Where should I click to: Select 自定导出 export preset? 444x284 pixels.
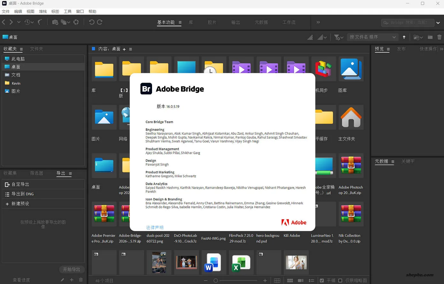[x=43, y=184]
